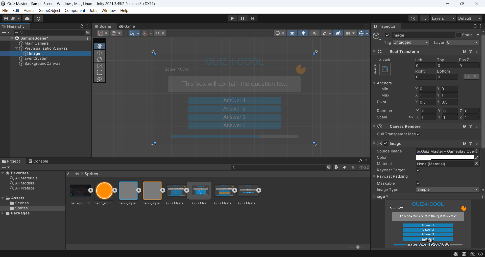Screen dimensions: 485x257
Task: Select the Scenes folder in Project
Action: 22,203
